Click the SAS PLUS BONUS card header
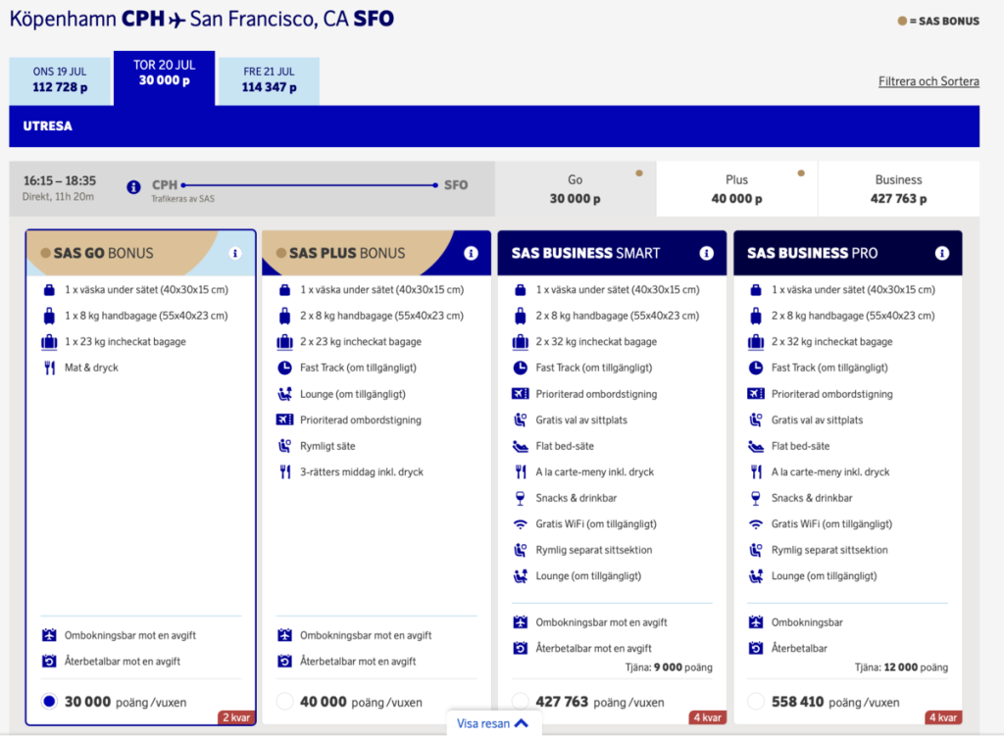Image resolution: width=1004 pixels, height=738 pixels. coord(376,254)
